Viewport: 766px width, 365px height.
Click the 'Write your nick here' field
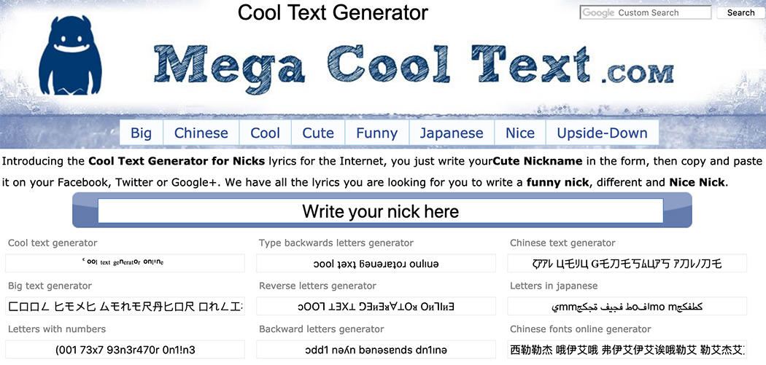tap(380, 211)
